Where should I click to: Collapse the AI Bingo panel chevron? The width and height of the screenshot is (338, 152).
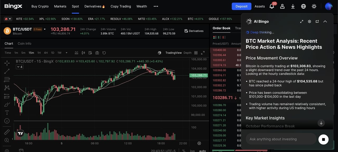coord(325,21)
